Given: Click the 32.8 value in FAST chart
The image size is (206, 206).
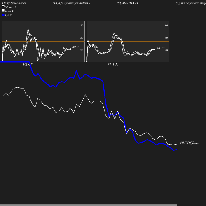Looking at the screenshot, I should coord(75,47).
